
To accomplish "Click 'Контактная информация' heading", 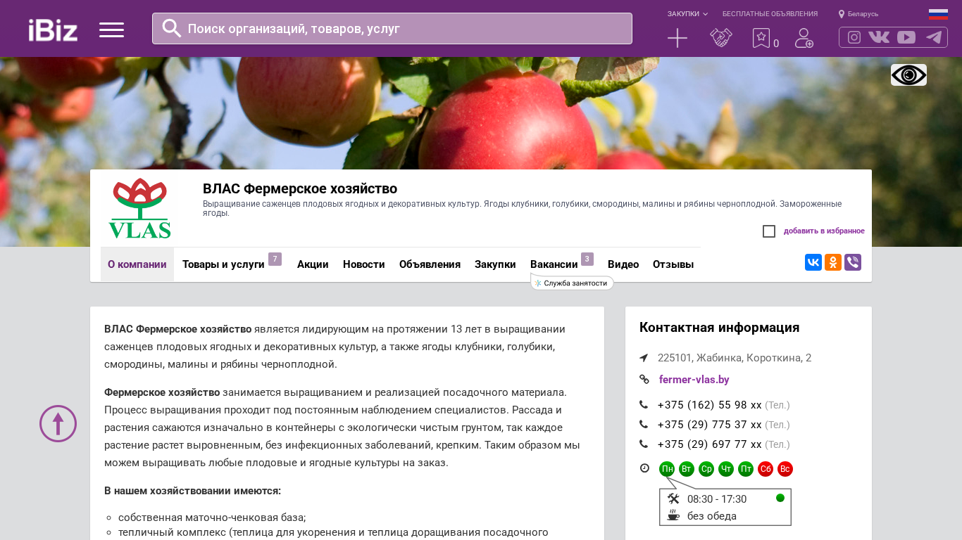I will (720, 328).
